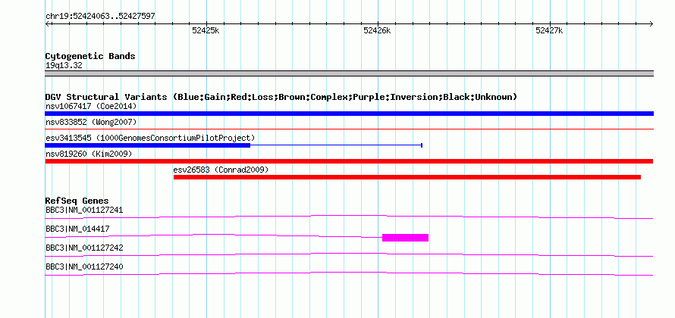Screen dimensions: 675x318
Task: Open the BBC3|NM_001127240 transcript label
Action: point(84,267)
